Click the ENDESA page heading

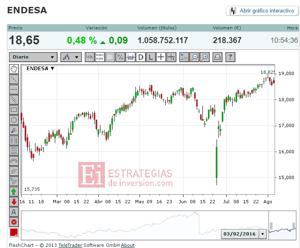(27, 10)
